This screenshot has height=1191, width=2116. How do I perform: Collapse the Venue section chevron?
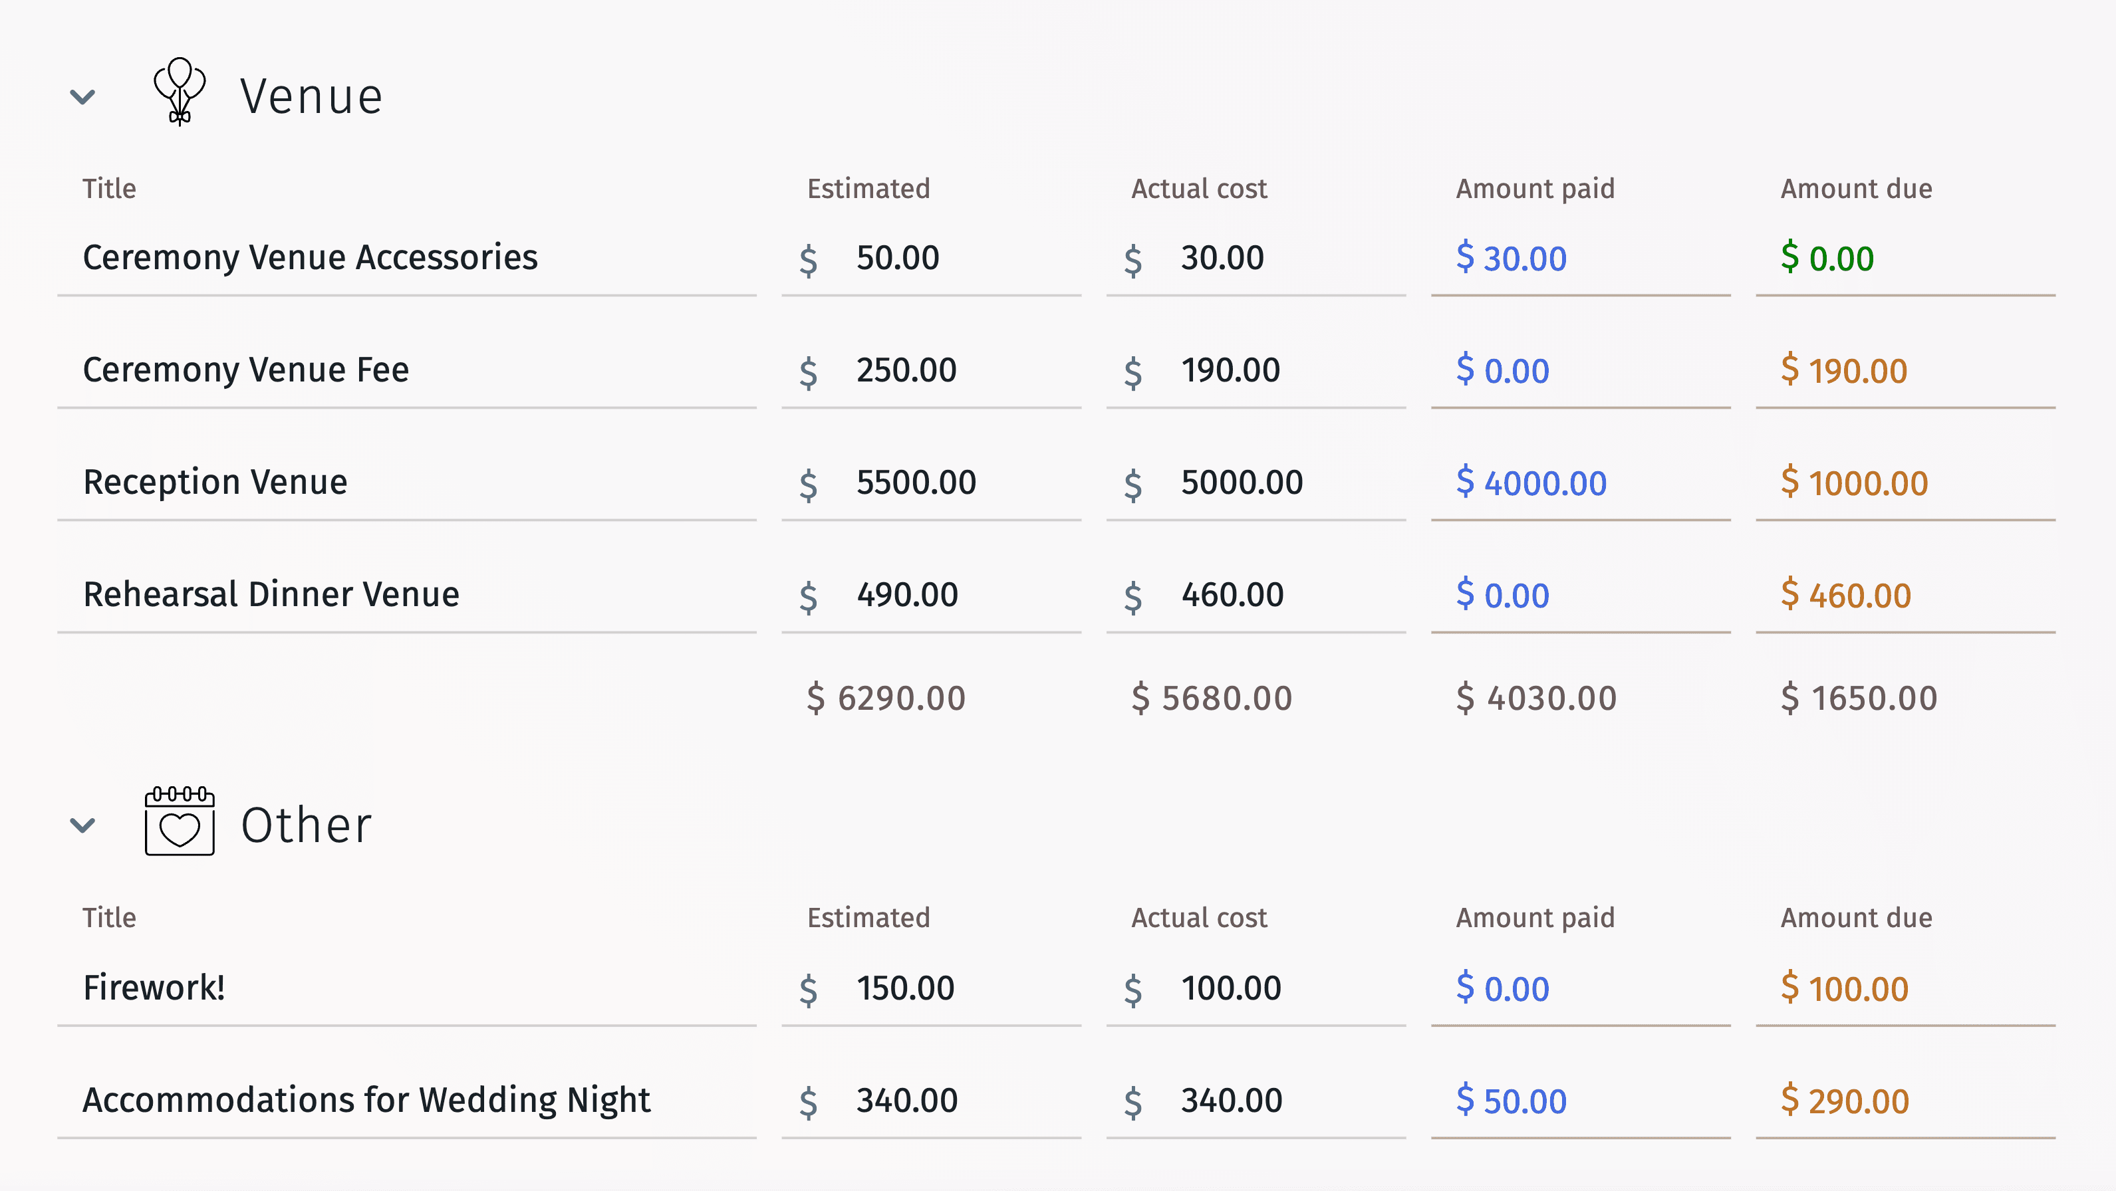point(83,96)
